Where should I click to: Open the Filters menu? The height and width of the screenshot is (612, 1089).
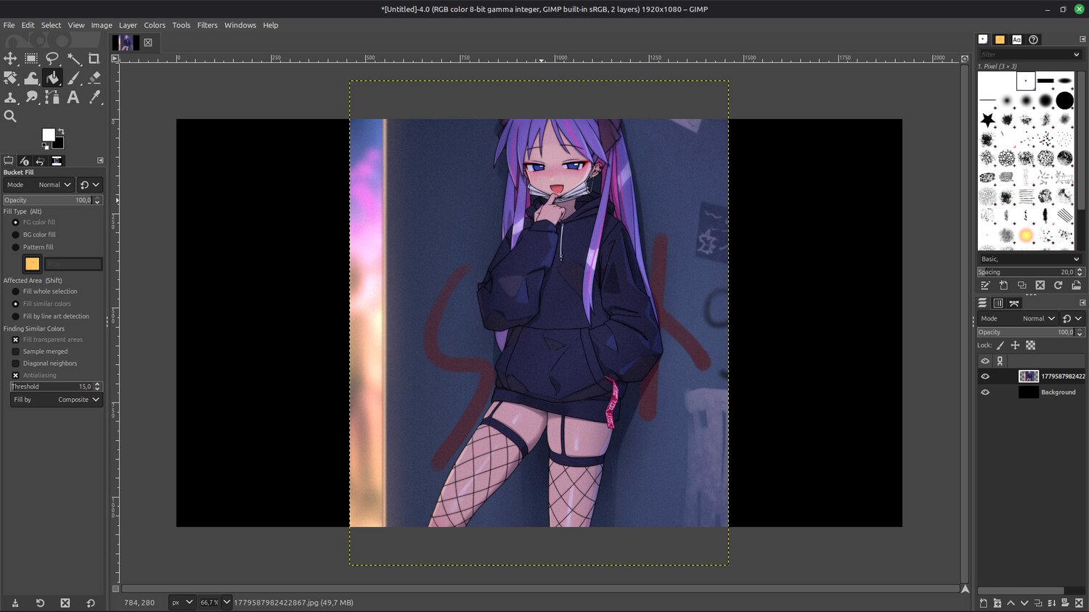207,25
